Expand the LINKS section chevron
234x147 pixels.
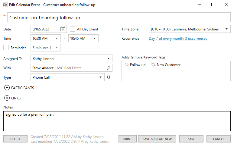click(7, 98)
